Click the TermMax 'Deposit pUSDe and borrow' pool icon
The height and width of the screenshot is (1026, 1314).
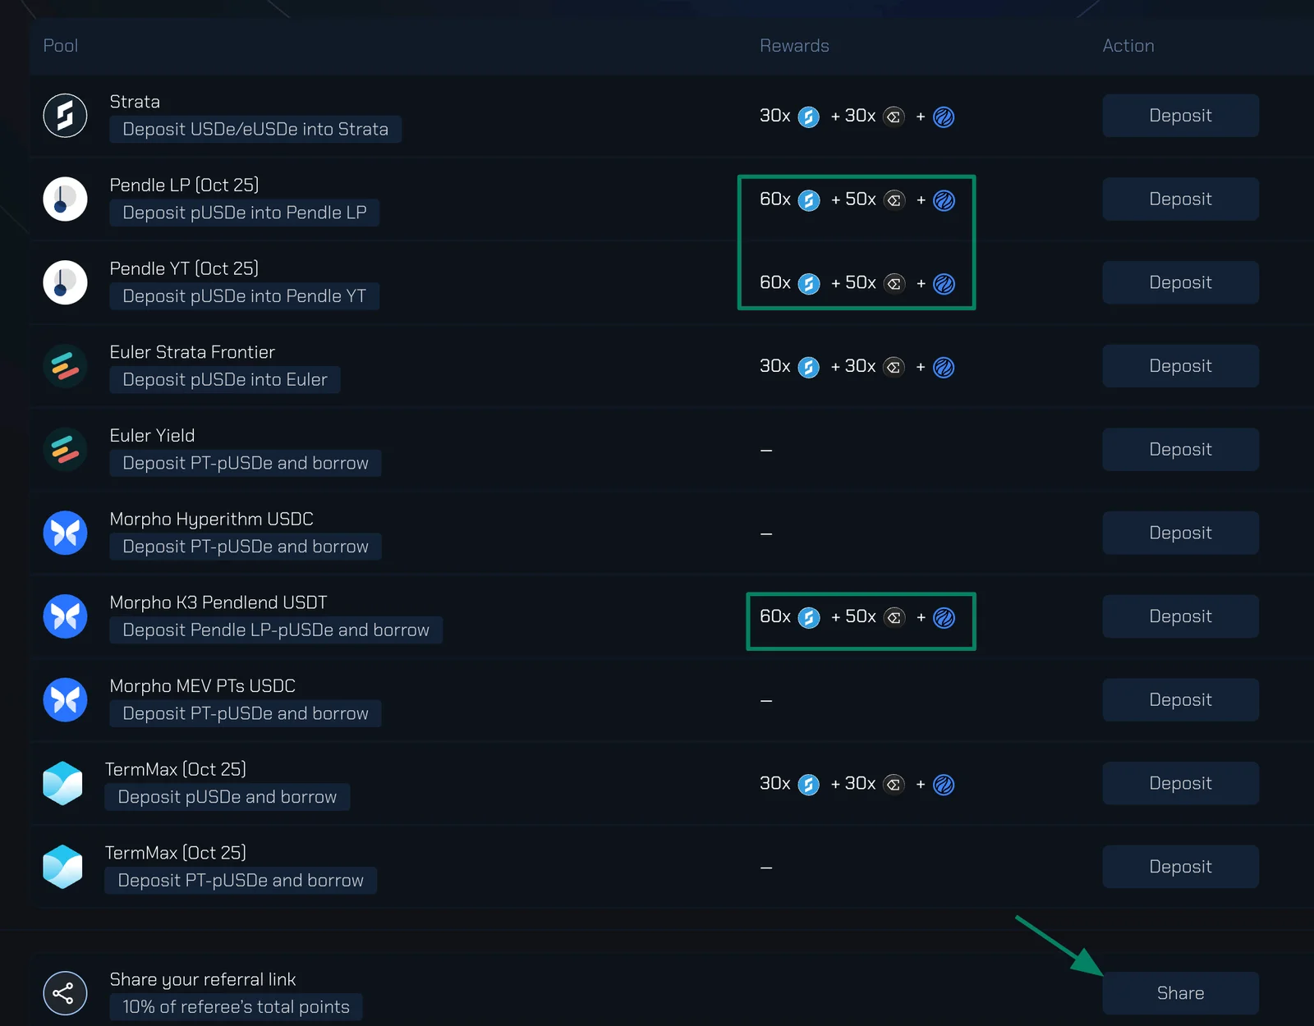pyautogui.click(x=63, y=784)
